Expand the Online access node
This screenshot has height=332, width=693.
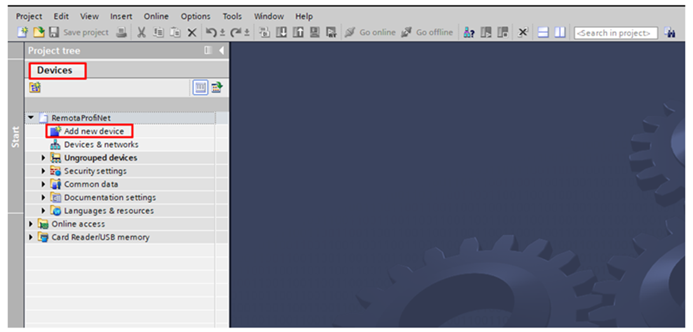click(31, 224)
